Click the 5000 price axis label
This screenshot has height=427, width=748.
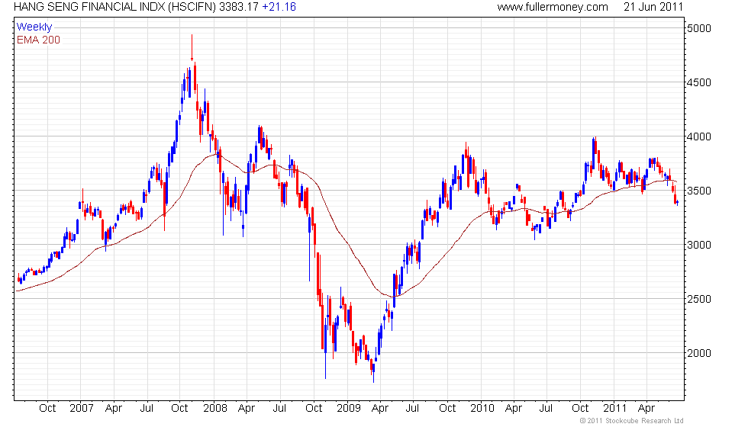[698, 28]
